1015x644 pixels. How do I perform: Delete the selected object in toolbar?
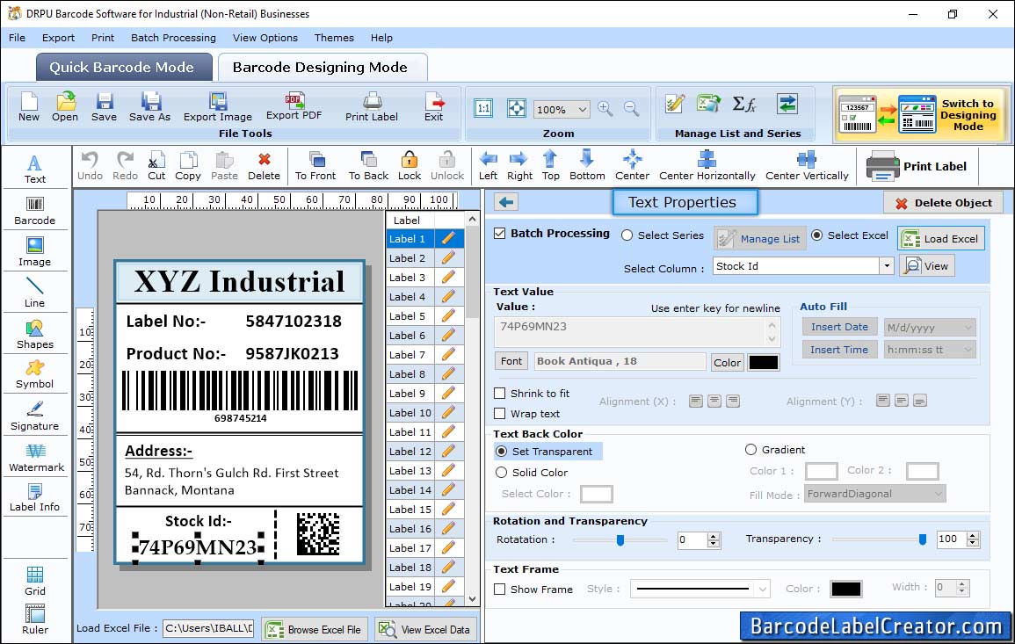265,166
